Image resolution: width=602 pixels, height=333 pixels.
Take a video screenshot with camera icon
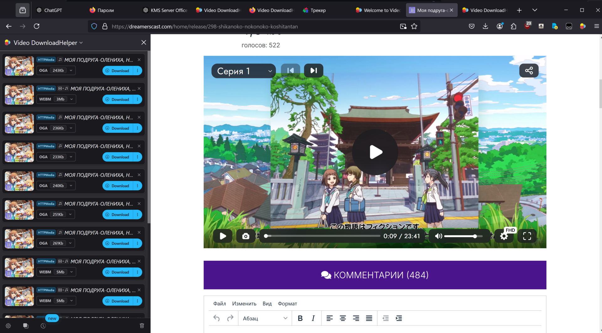click(246, 236)
